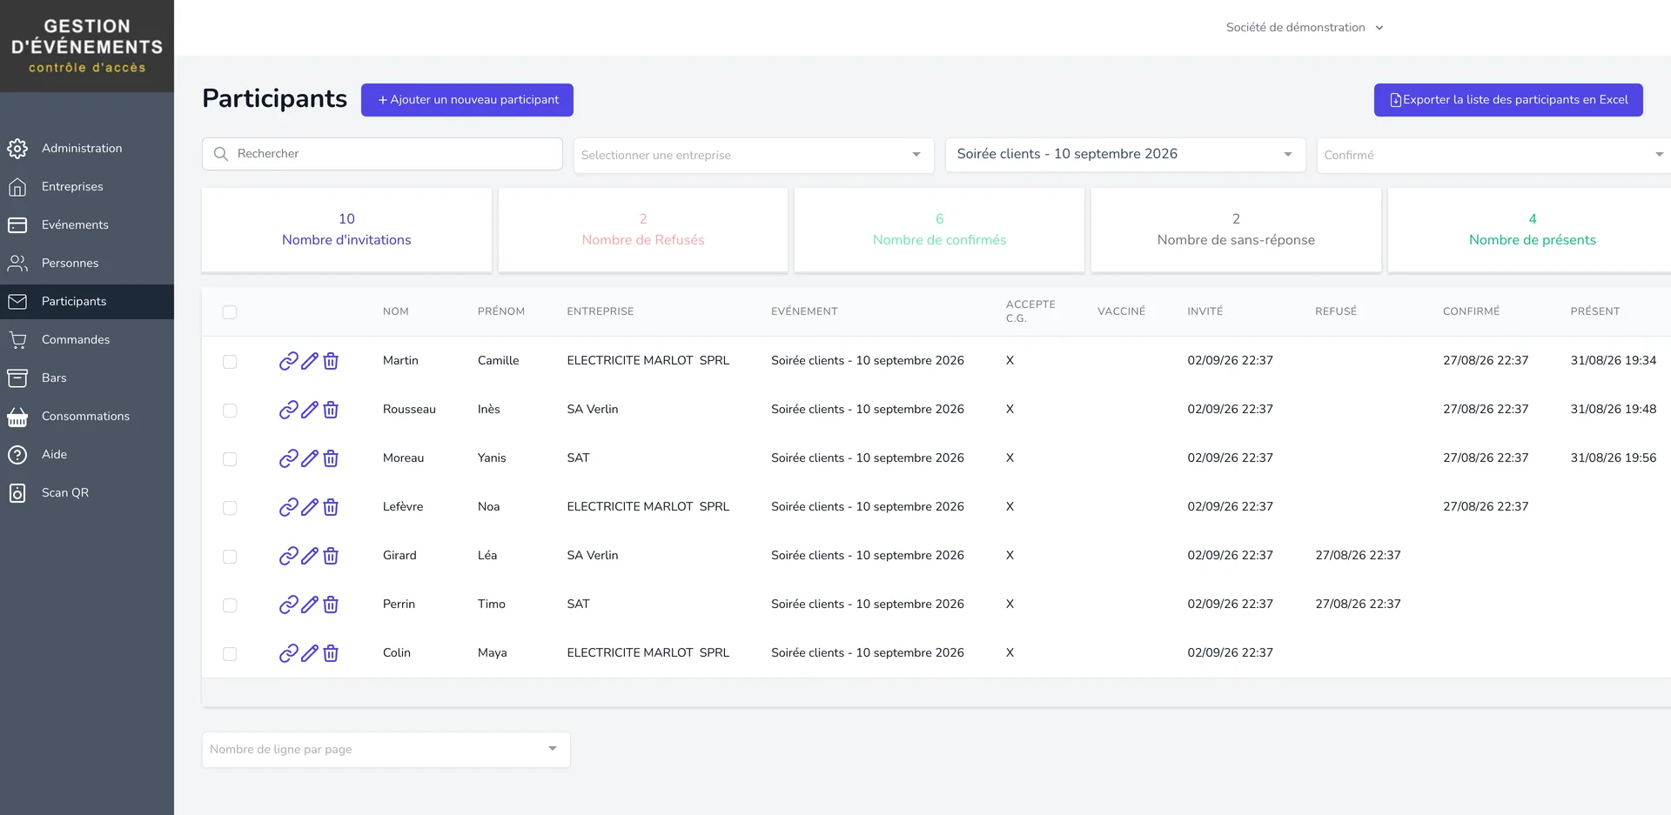The width and height of the screenshot is (1671, 815).
Task: Edit participant Rousseau with pencil icon
Action: point(310,410)
